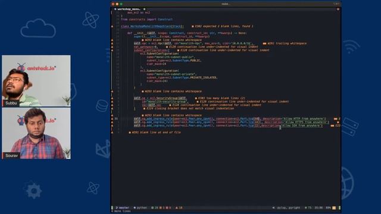Screen dimensions: 381x214
Task: Click the E128 message after subnet_configuration
Action: [x=223, y=50]
